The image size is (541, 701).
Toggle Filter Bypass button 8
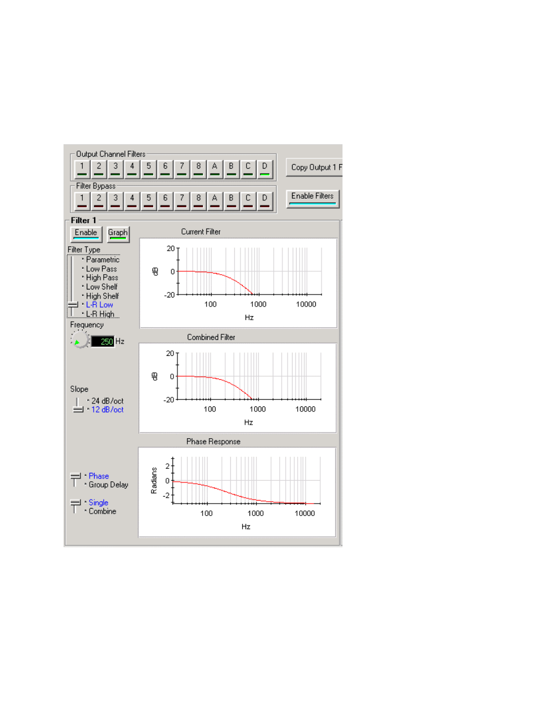coord(198,201)
